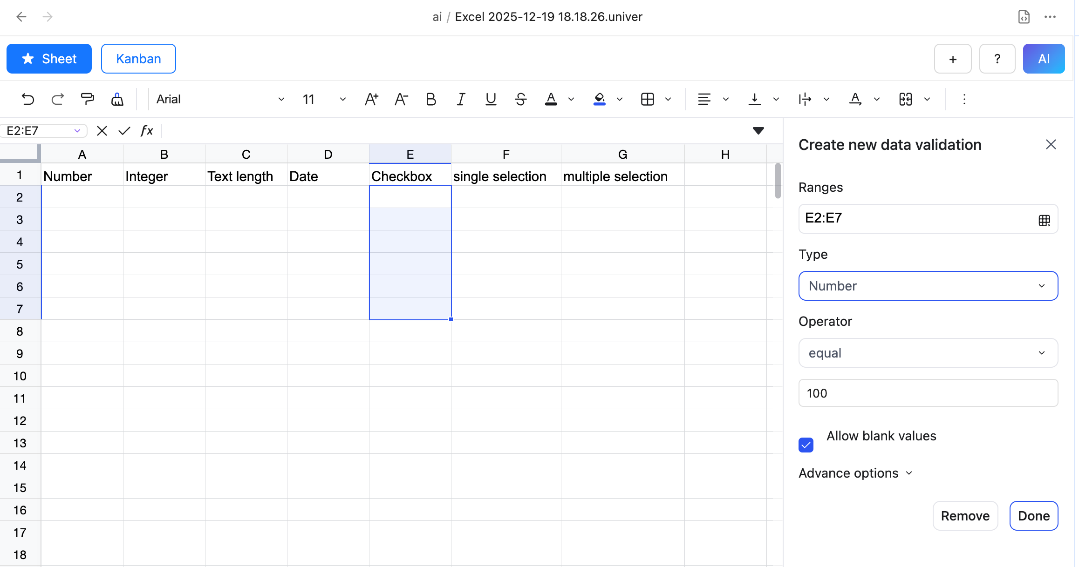This screenshot has width=1079, height=567.
Task: Open the Operator dropdown showing equal
Action: coord(928,353)
